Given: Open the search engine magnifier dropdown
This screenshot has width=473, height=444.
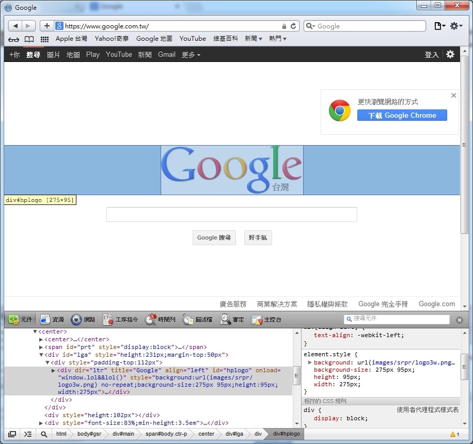Looking at the screenshot, I should (x=311, y=26).
